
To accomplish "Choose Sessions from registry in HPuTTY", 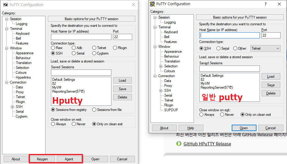I will pyautogui.click(x=53, y=110).
